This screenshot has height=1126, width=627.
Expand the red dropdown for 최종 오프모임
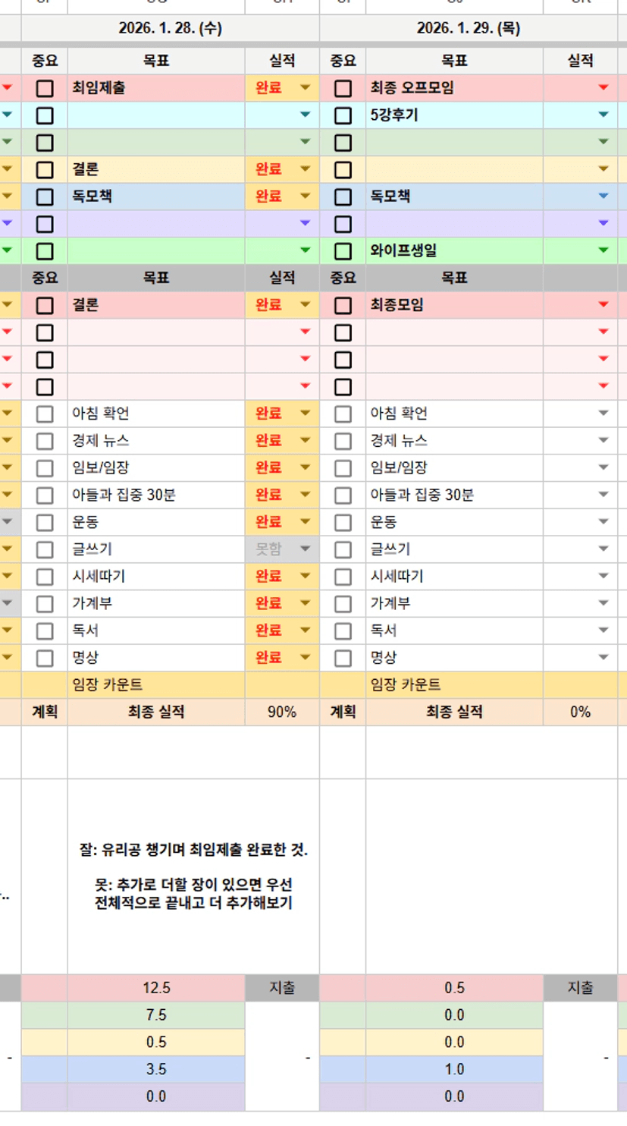[x=603, y=88]
